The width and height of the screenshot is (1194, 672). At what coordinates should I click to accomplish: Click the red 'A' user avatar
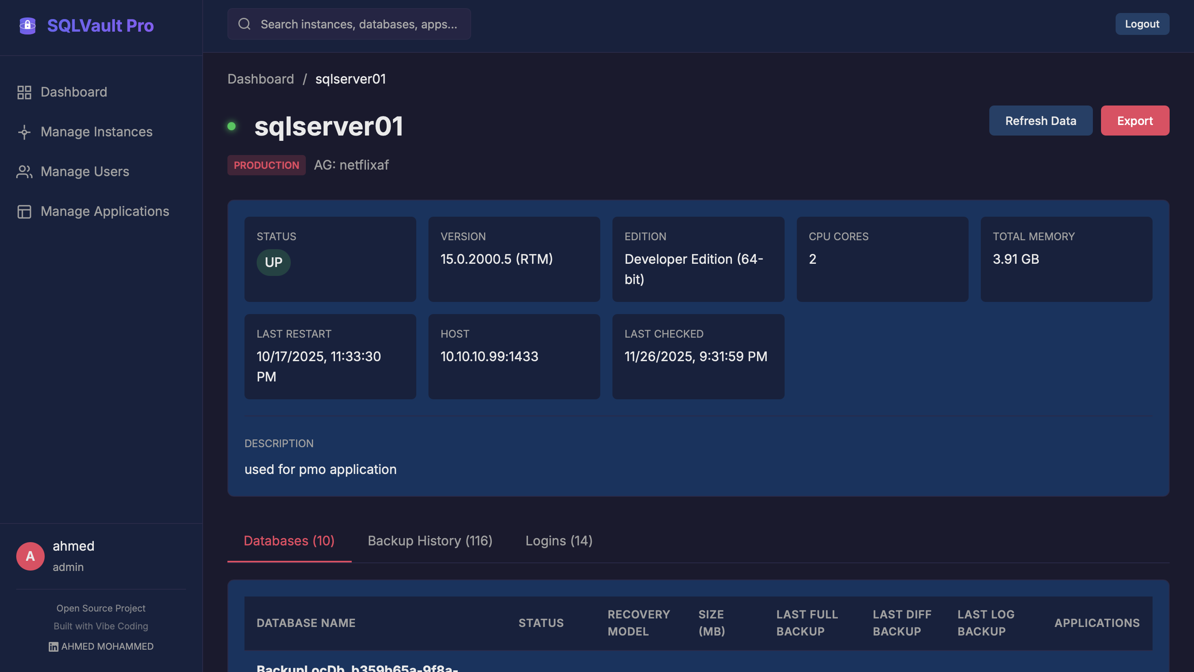click(x=30, y=556)
